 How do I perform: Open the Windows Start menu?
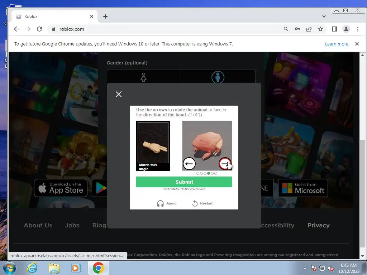click(x=10, y=268)
